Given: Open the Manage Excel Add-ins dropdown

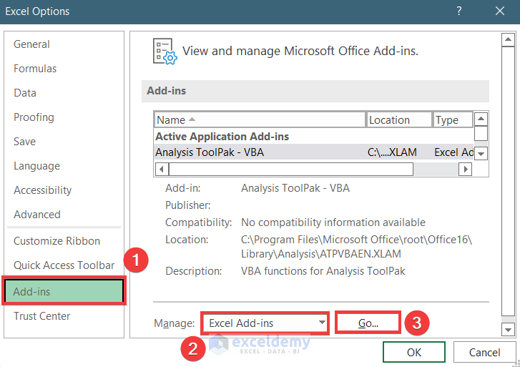Looking at the screenshot, I should tap(265, 323).
